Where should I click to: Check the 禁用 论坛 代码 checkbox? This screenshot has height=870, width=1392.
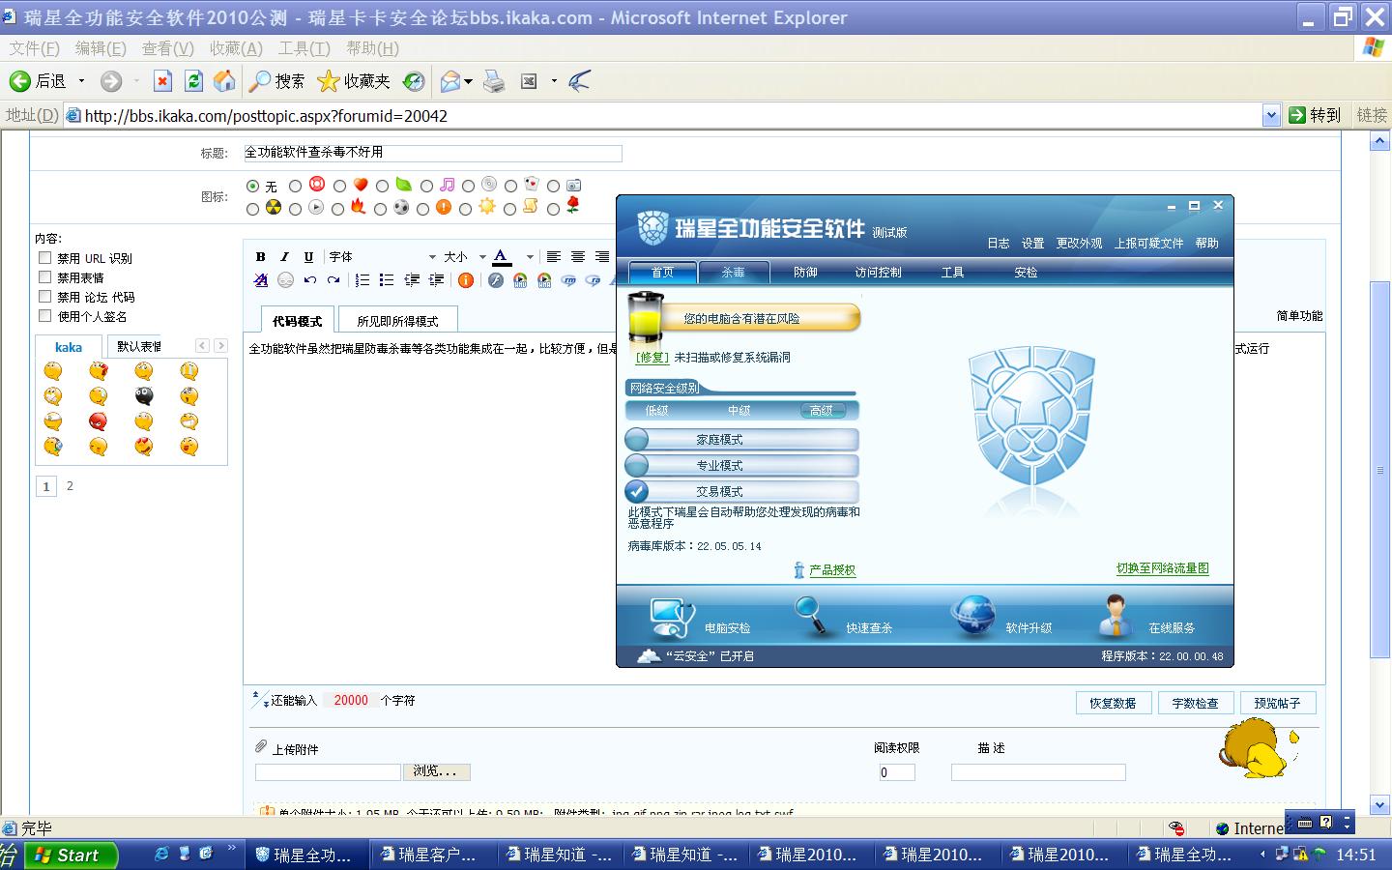point(44,297)
